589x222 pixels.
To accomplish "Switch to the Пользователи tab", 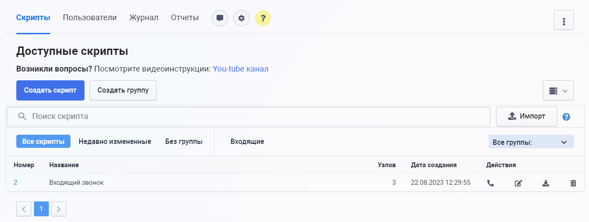I will coord(90,18).
